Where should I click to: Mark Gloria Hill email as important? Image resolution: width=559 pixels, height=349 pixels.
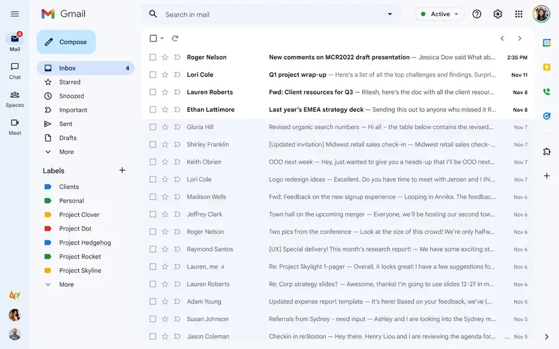[177, 127]
